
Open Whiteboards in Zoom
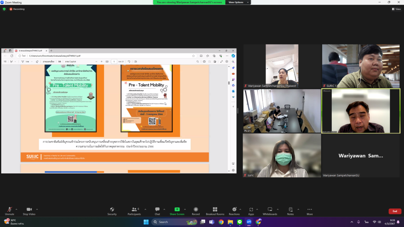[x=270, y=211]
